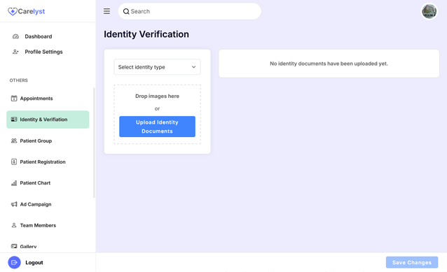Navigate to Patient Registration
The height and width of the screenshot is (272, 447).
pyautogui.click(x=43, y=162)
